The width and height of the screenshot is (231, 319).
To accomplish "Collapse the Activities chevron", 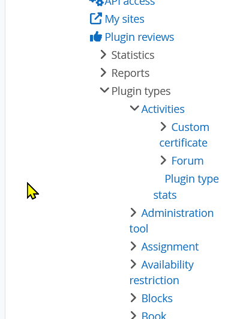I will [134, 108].
